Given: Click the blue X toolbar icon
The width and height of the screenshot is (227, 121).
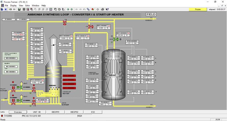Looking at the screenshot, I should pyautogui.click(x=6, y=9).
